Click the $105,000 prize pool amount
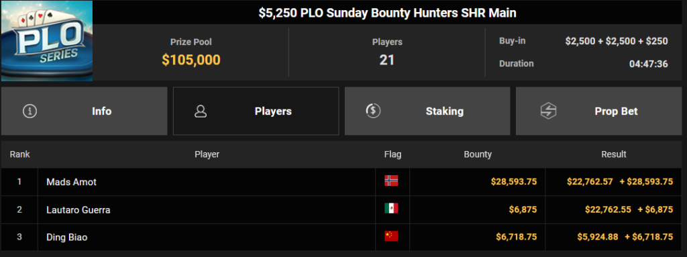The width and height of the screenshot is (687, 257). point(191,60)
